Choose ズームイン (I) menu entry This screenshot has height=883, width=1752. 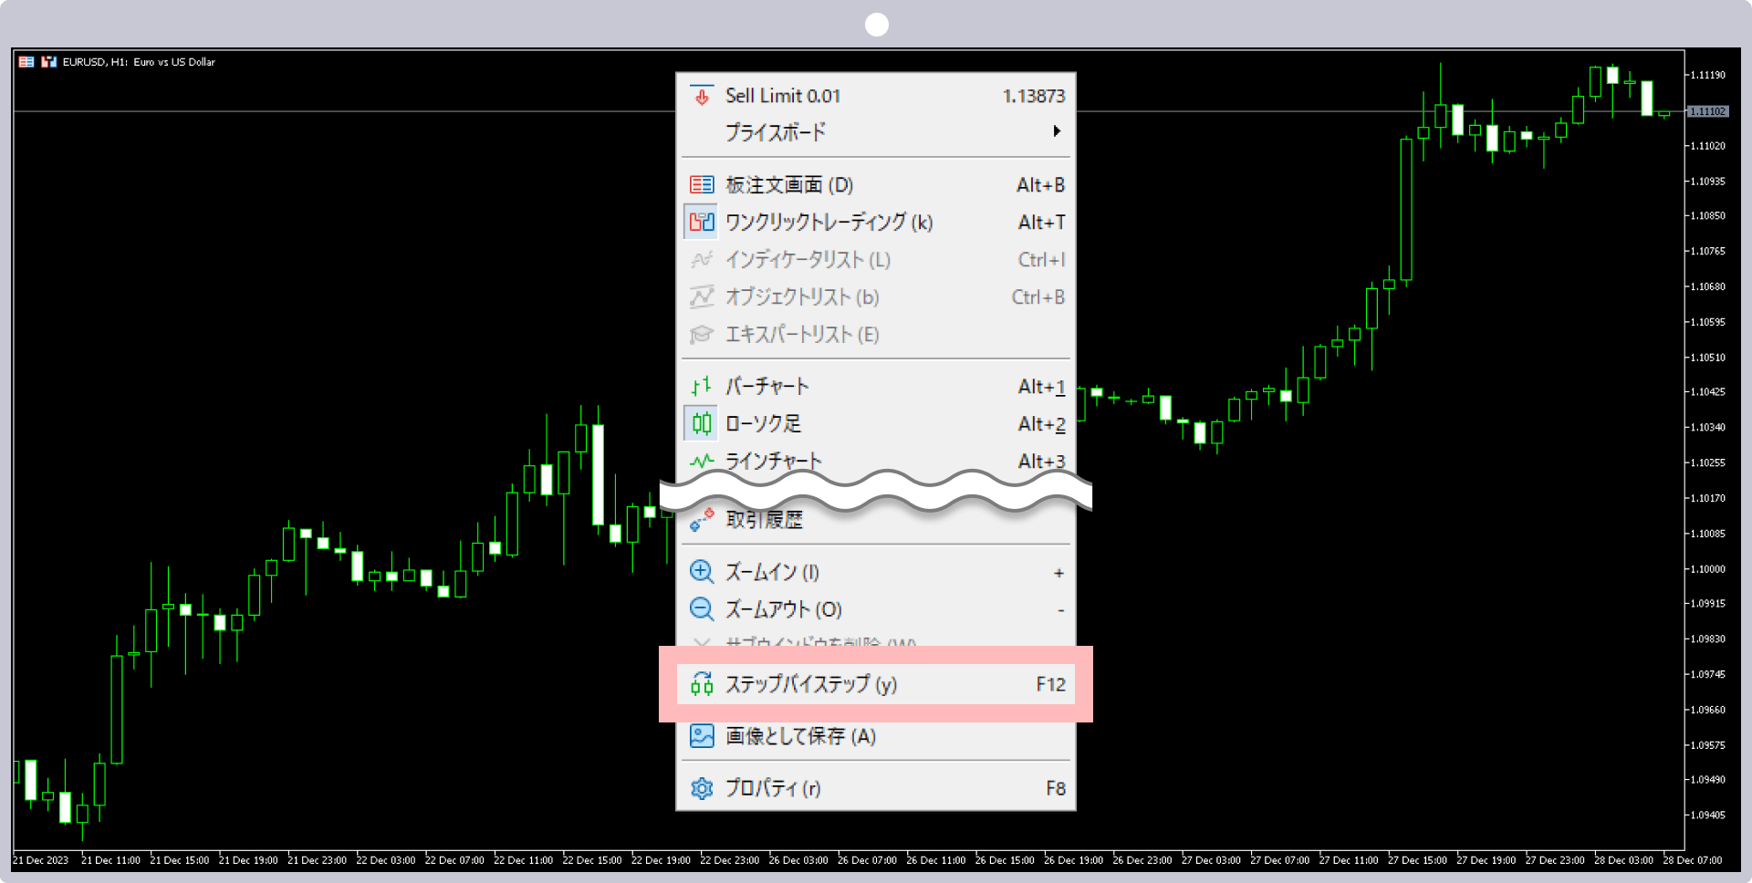tap(876, 572)
